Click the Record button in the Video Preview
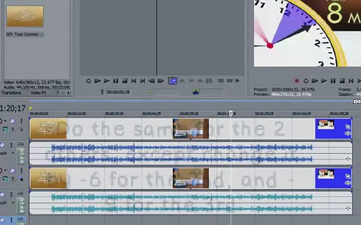Screen dimensions: 361x225 (x=297, y=81)
